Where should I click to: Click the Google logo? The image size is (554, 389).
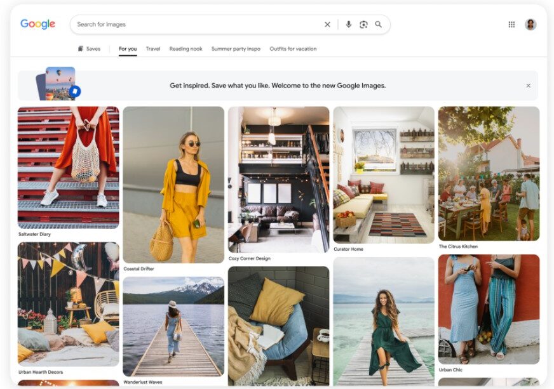click(38, 24)
